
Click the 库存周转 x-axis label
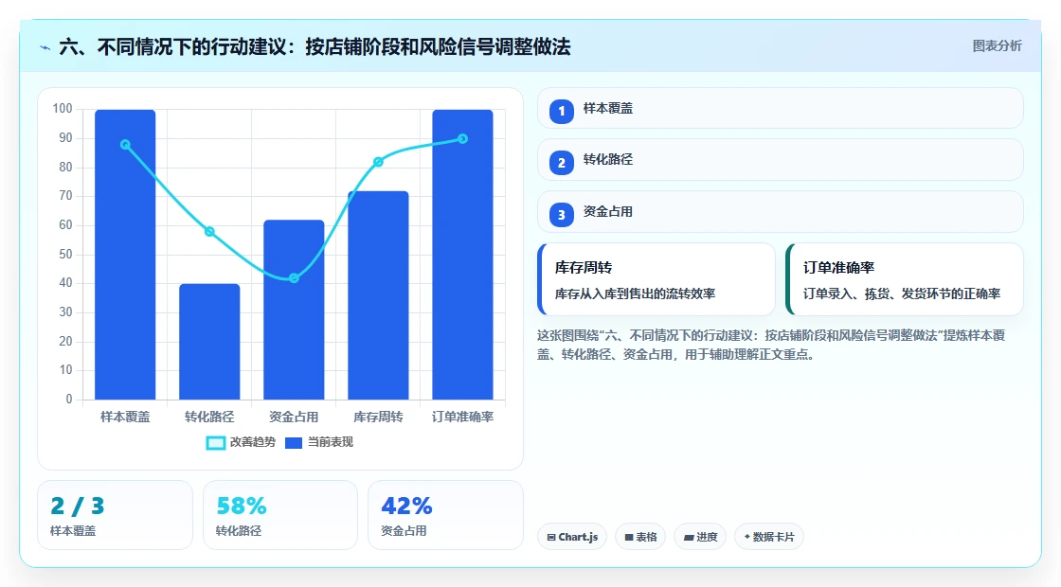378,417
